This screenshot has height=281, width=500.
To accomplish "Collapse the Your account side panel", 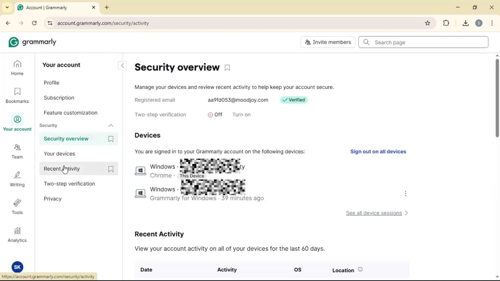I will [x=122, y=65].
